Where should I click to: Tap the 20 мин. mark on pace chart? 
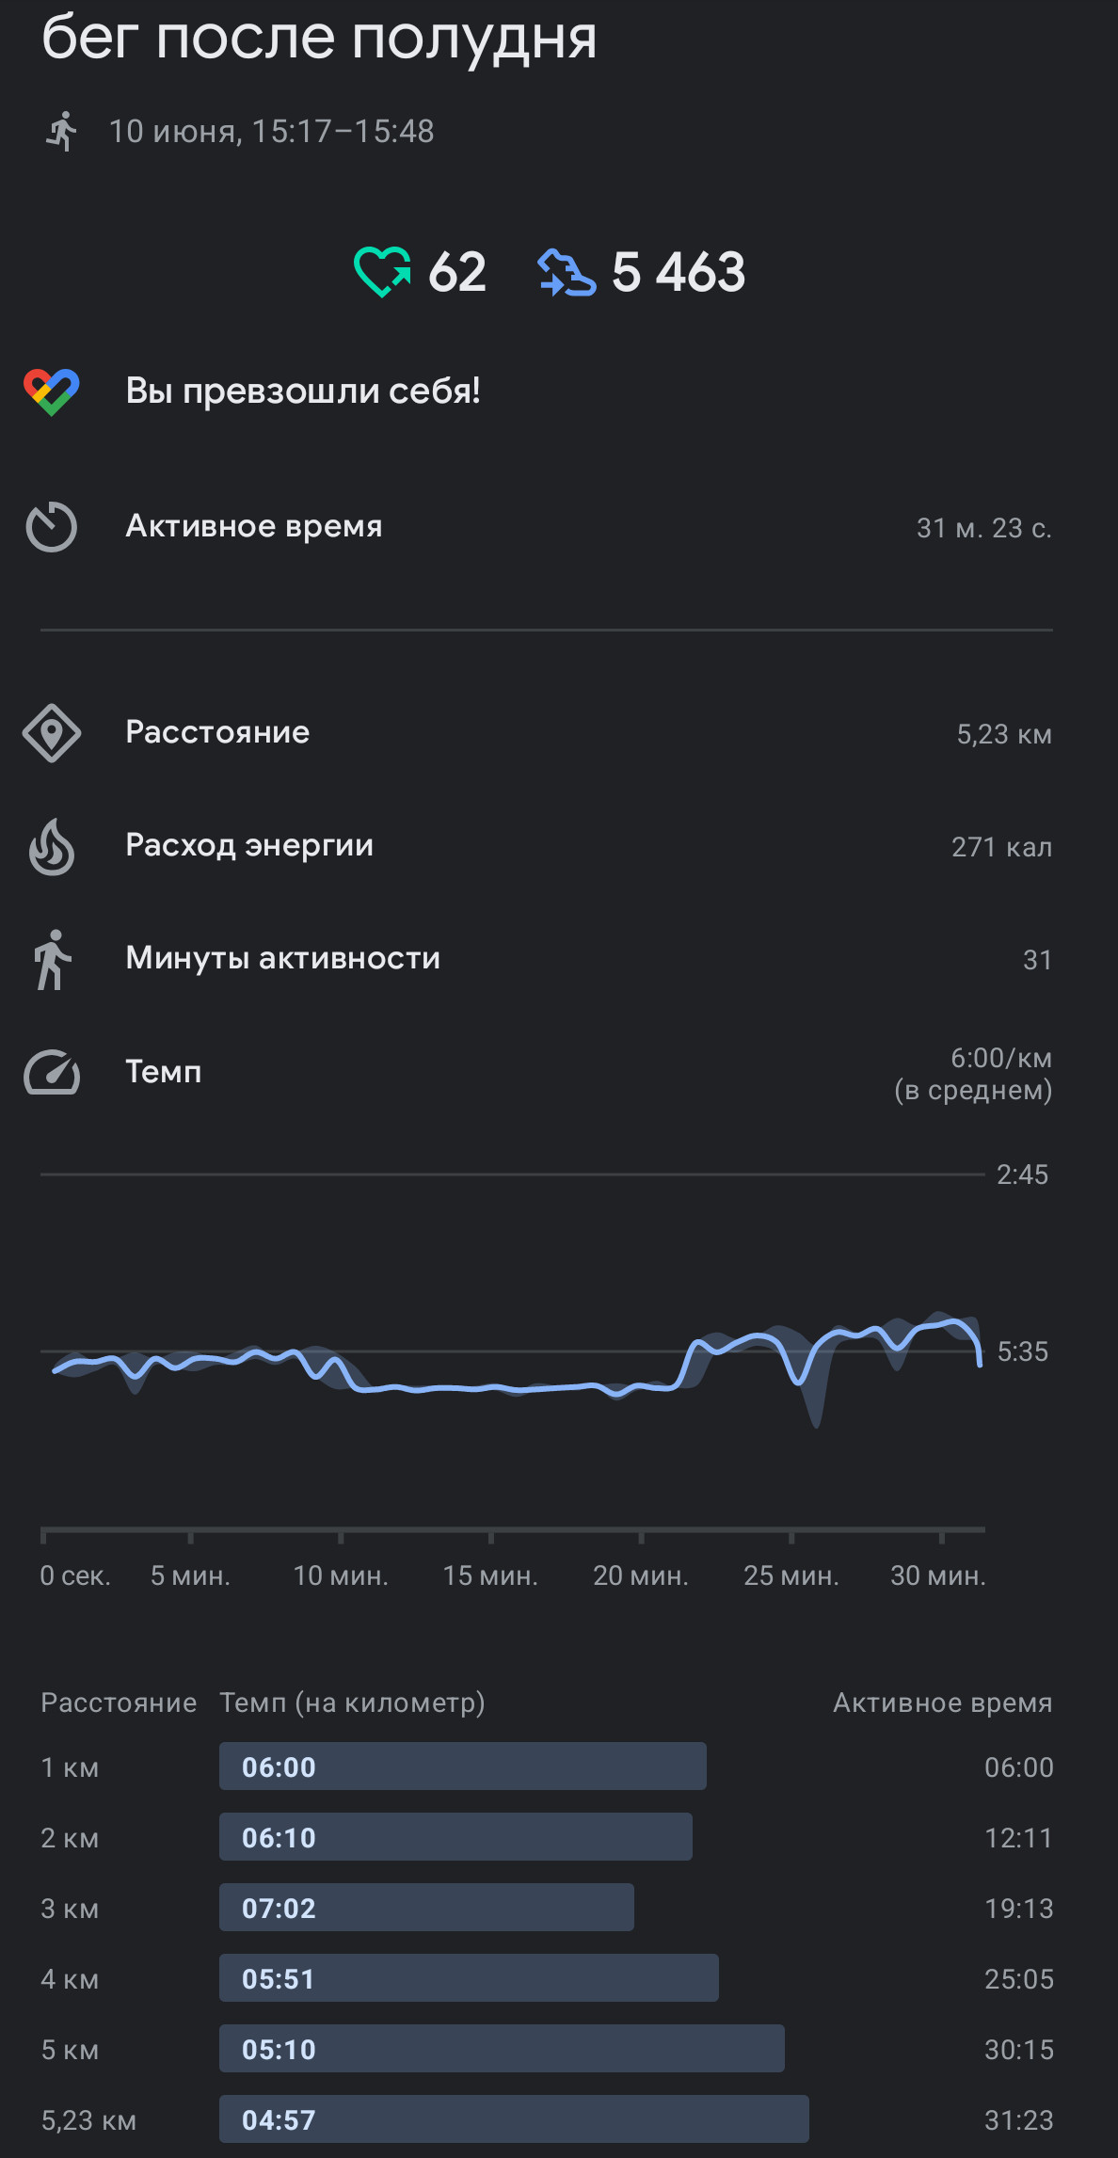(x=641, y=1575)
